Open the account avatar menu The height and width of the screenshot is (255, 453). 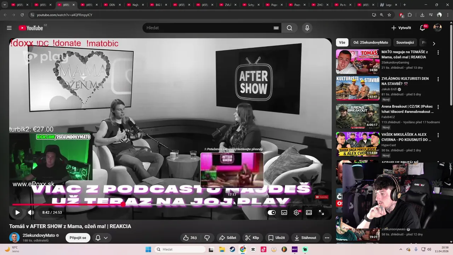click(x=438, y=28)
